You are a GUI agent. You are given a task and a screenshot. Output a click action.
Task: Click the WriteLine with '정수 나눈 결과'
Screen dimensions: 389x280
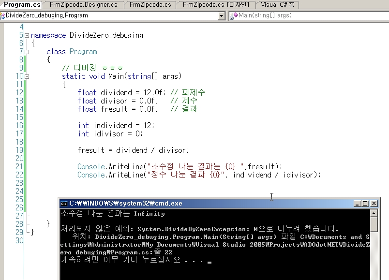click(199, 175)
